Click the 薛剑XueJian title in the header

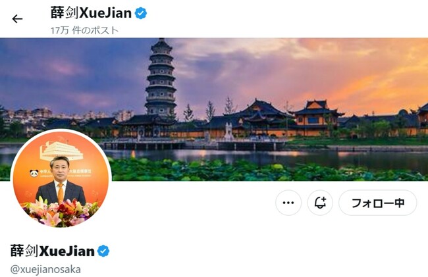click(x=91, y=13)
